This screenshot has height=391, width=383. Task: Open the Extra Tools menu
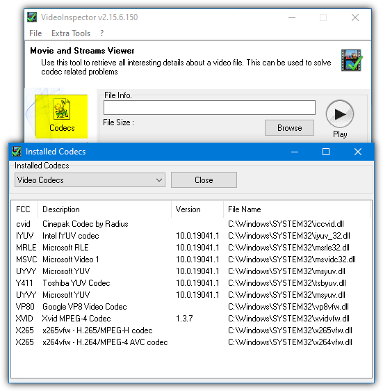(71, 33)
